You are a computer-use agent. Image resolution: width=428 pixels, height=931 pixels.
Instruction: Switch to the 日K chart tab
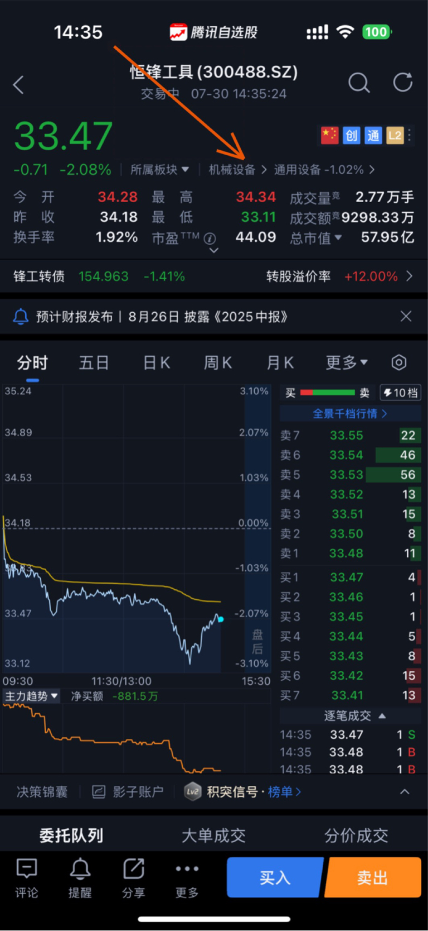[x=157, y=362]
